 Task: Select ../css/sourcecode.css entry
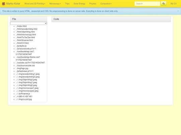[x=25, y=66]
